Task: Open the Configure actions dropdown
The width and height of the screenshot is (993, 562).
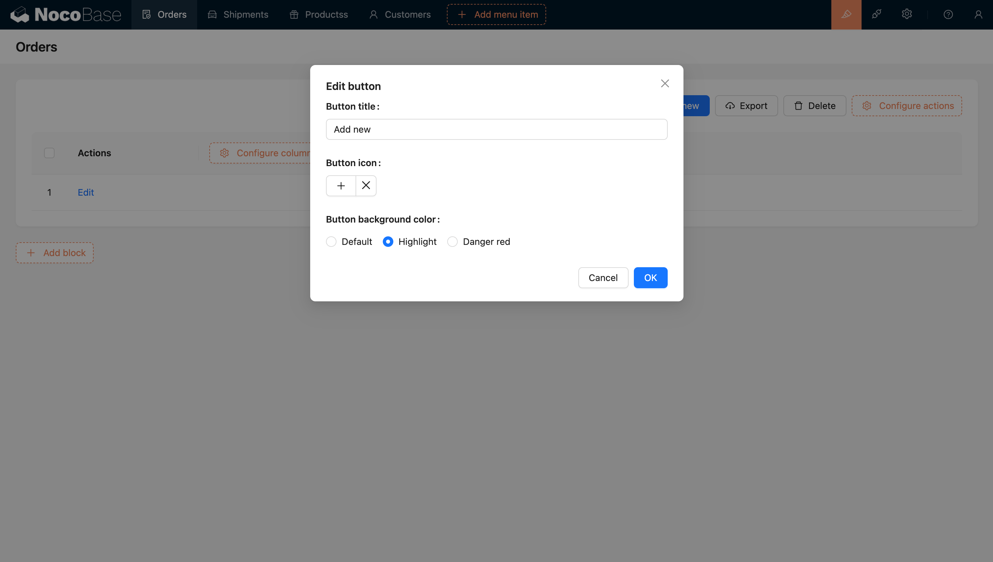Action: click(x=907, y=106)
